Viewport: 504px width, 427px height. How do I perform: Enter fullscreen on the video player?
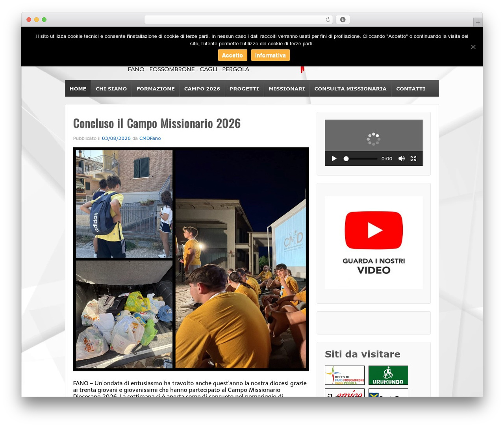413,158
